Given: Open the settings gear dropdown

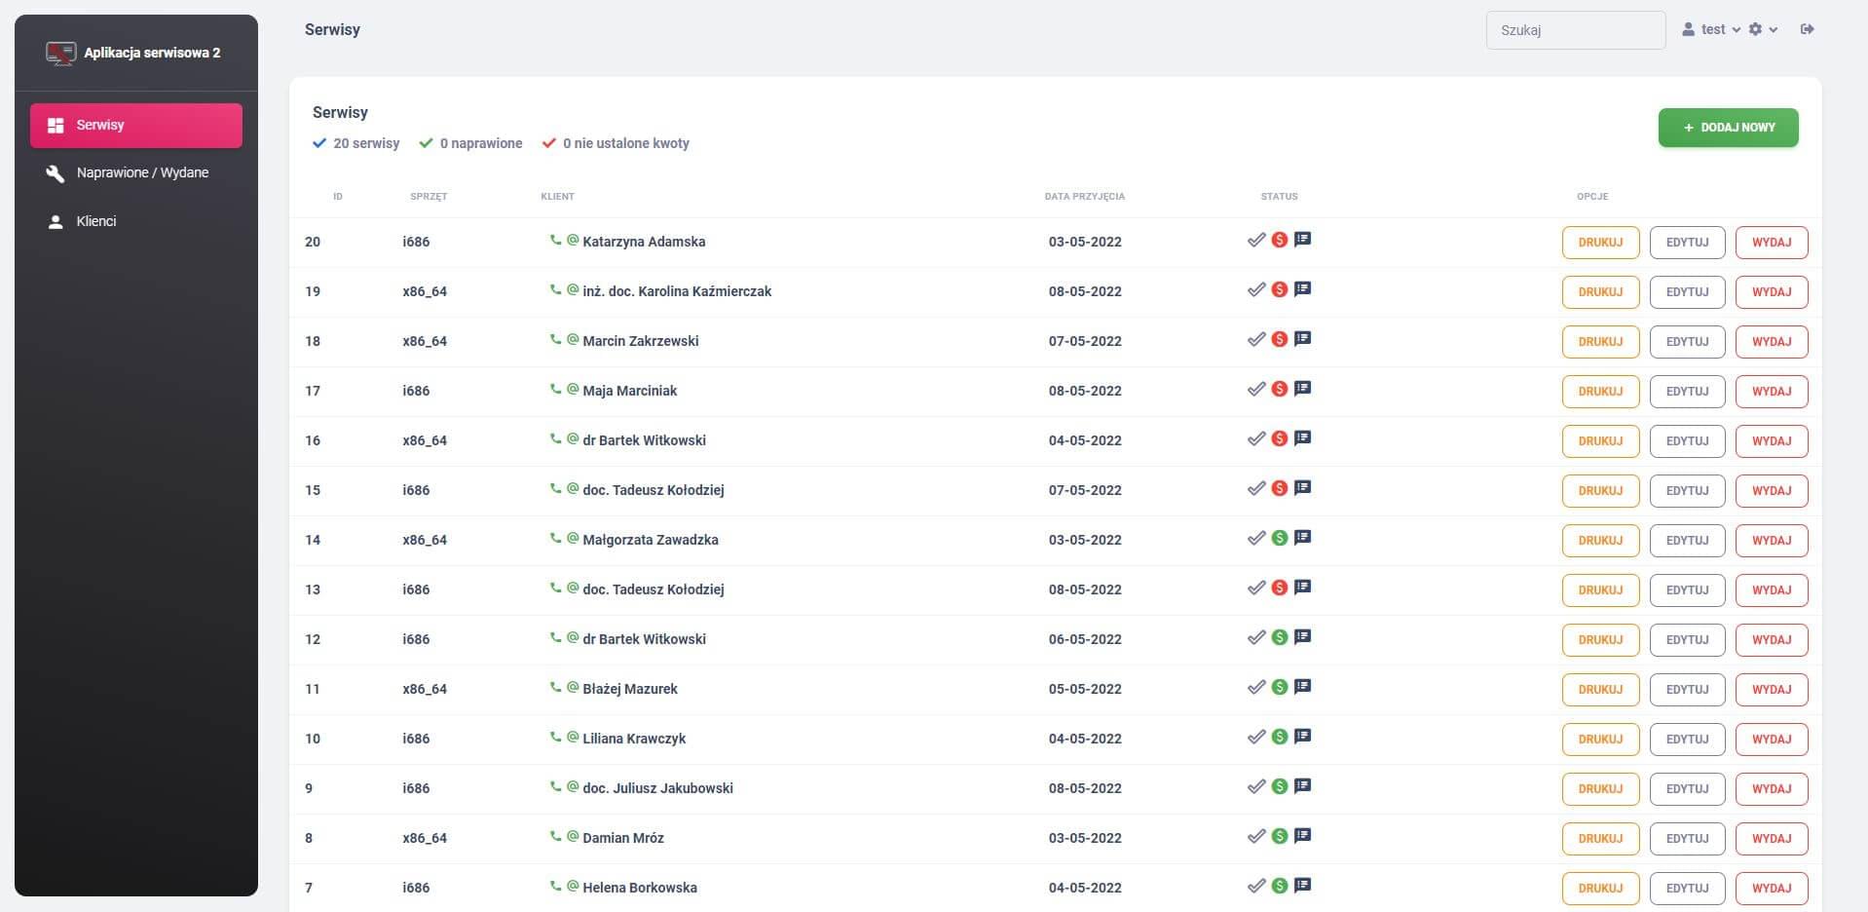Looking at the screenshot, I should (x=1763, y=29).
